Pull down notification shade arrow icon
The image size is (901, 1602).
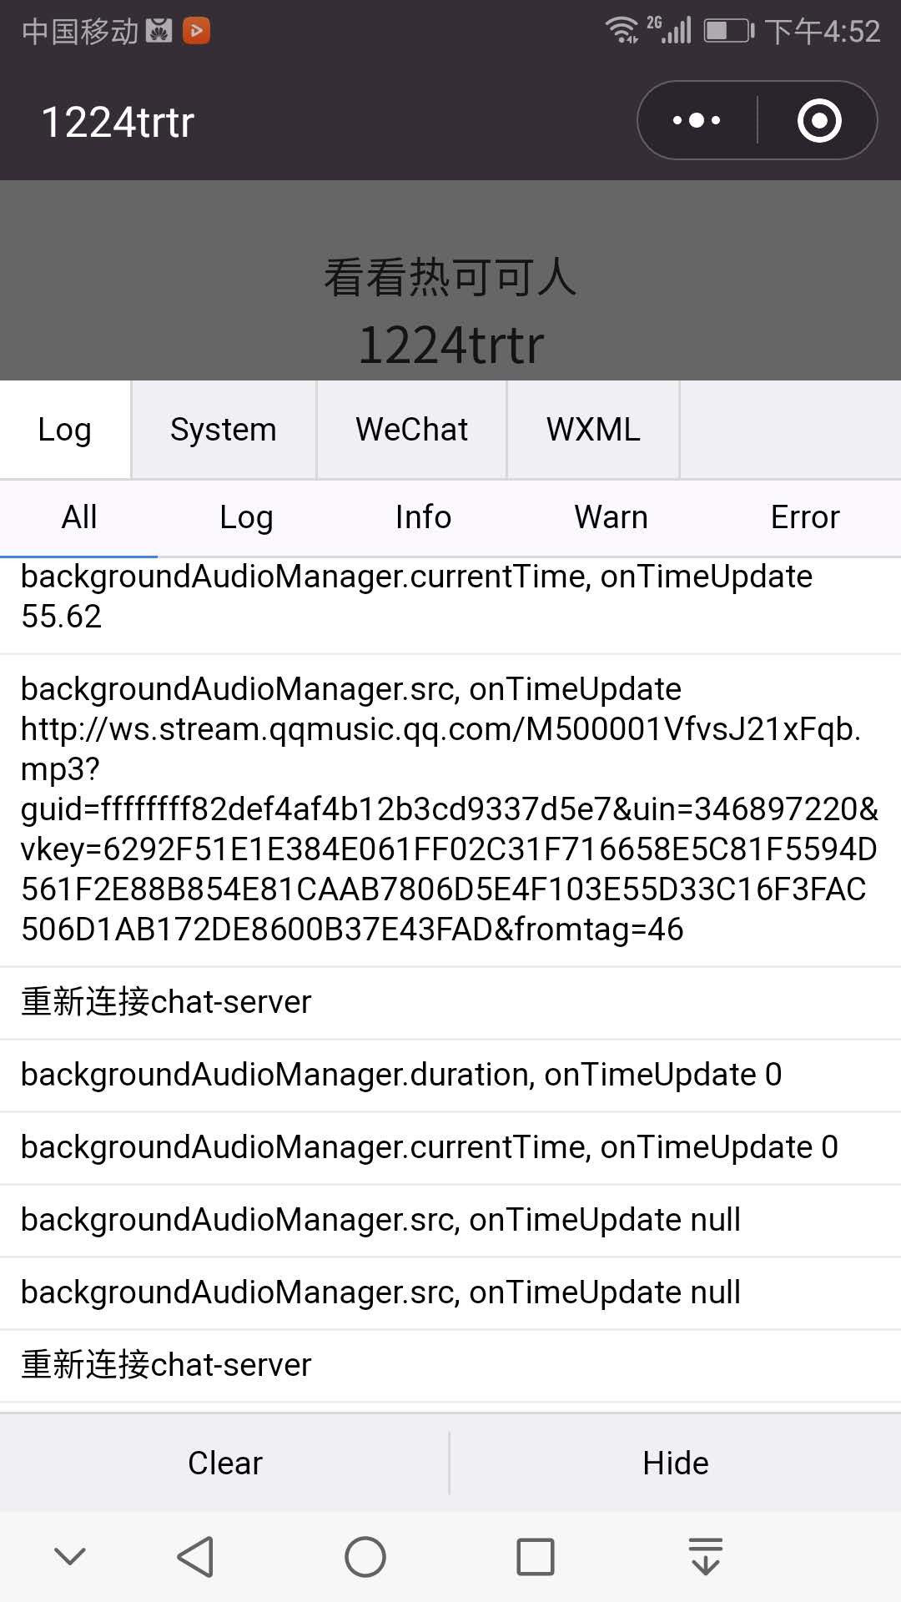[706, 1556]
